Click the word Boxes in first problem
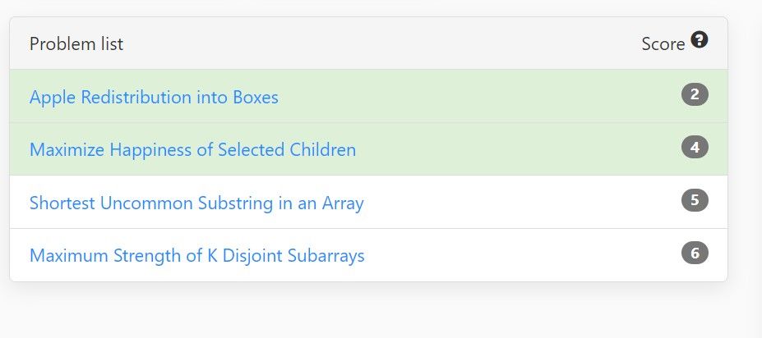The image size is (762, 338). click(x=256, y=97)
